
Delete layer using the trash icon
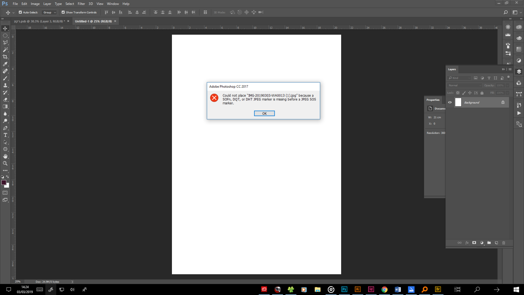[x=504, y=243]
